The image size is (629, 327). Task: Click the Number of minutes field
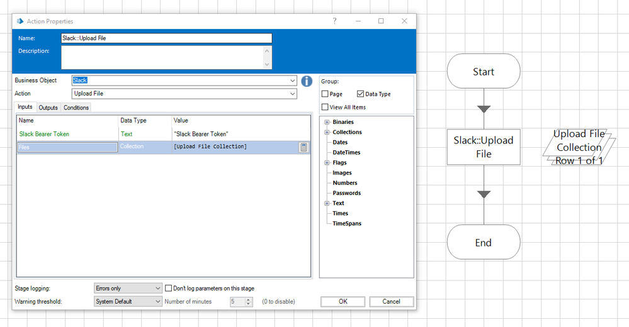click(237, 301)
